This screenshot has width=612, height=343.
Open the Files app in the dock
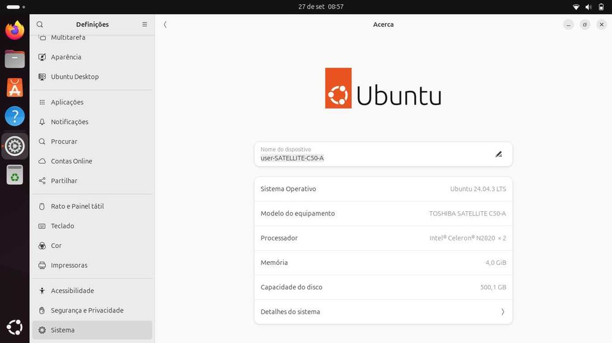(x=15, y=59)
